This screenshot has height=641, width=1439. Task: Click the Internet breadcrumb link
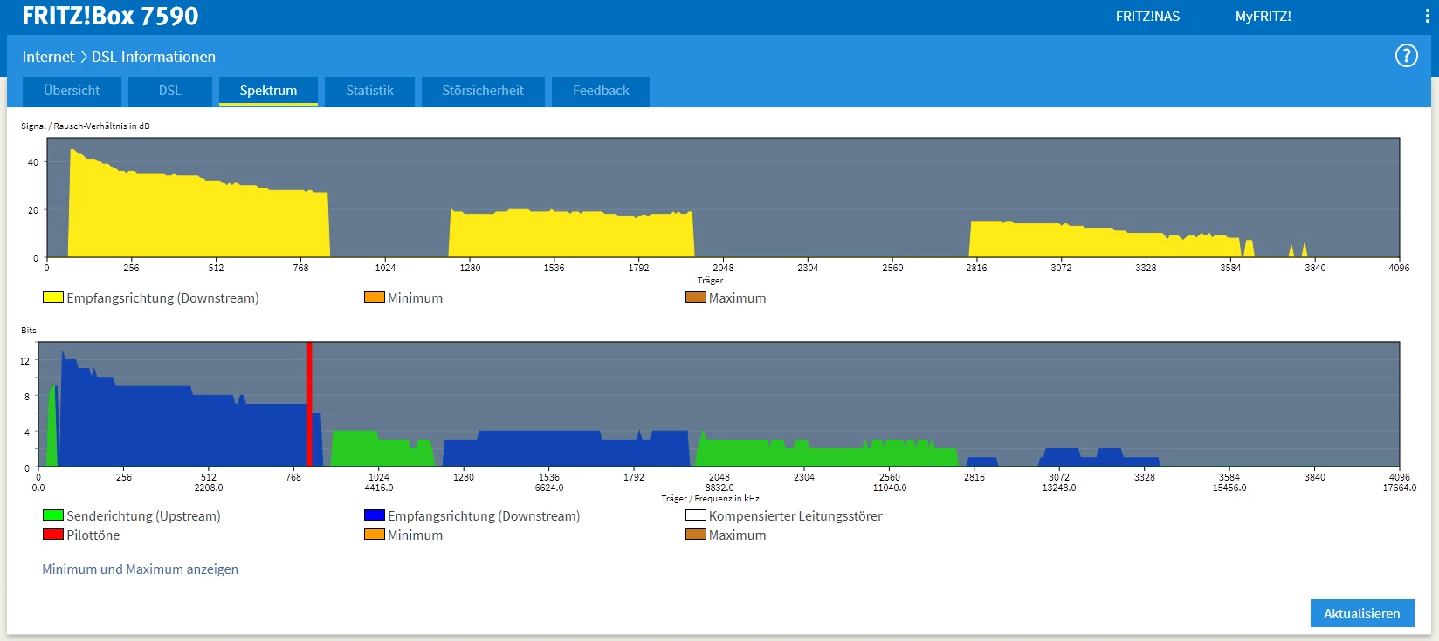click(48, 57)
